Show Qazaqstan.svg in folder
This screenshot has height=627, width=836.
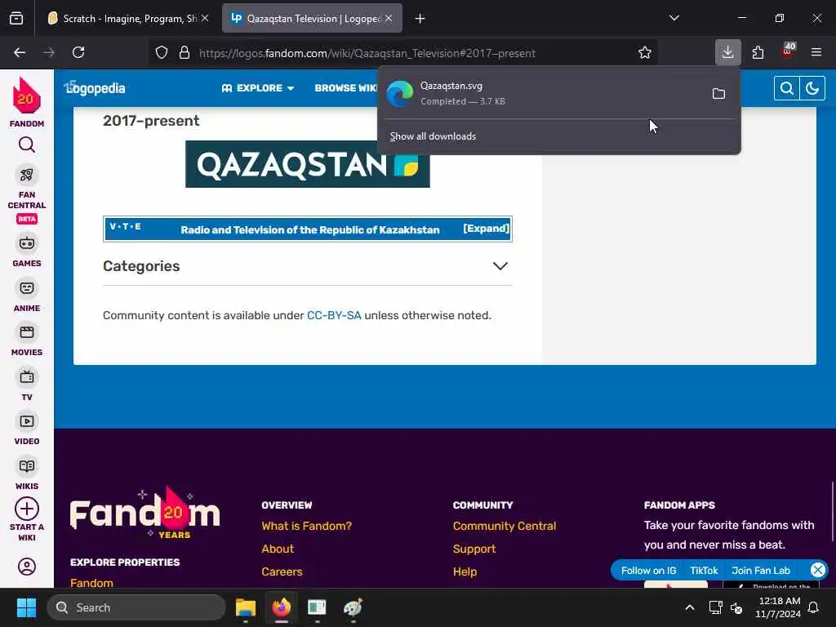[718, 94]
